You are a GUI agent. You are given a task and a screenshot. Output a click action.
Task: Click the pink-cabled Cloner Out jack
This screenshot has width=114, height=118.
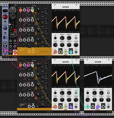coord(5,50)
